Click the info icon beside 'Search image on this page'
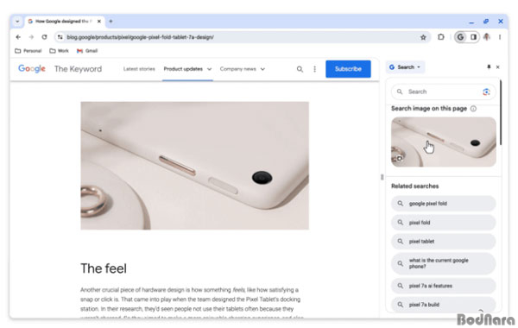 [473, 109]
